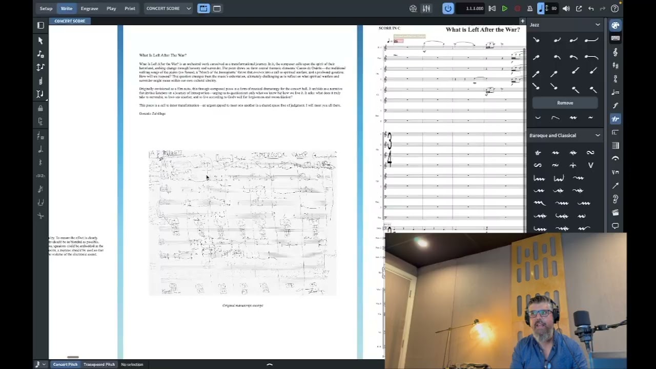Viewport: 656px width, 369px height.
Task: Click the tempo value 80
Action: point(554,8)
